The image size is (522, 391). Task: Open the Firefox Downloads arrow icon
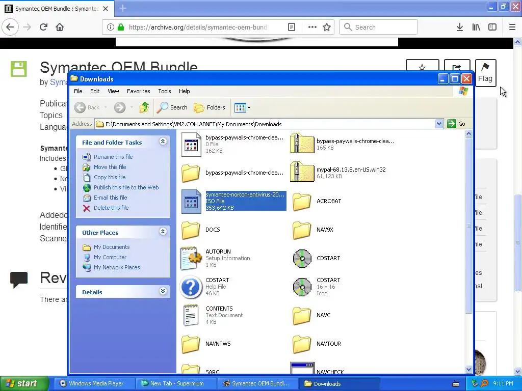tap(460, 27)
